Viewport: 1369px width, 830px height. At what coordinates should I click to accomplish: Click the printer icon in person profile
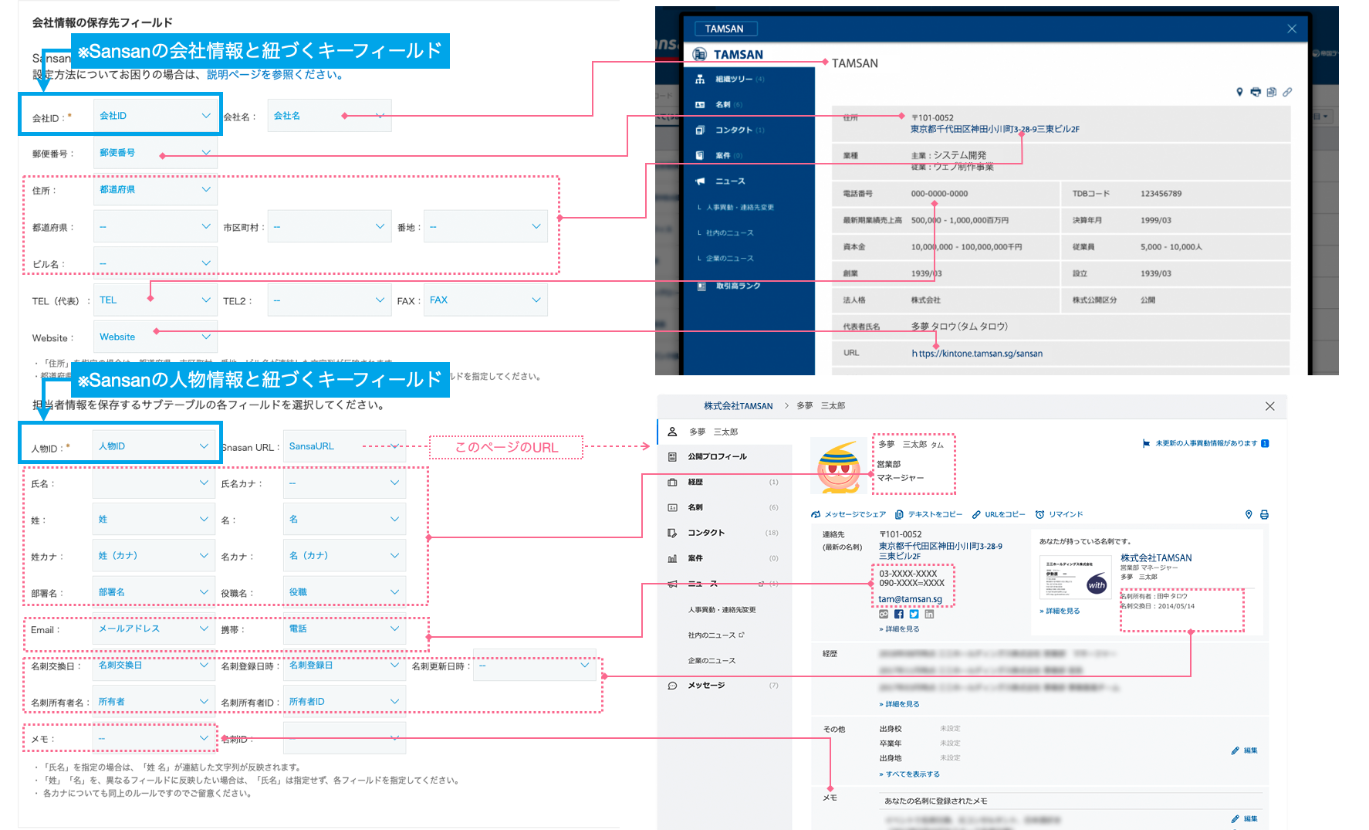click(1264, 514)
